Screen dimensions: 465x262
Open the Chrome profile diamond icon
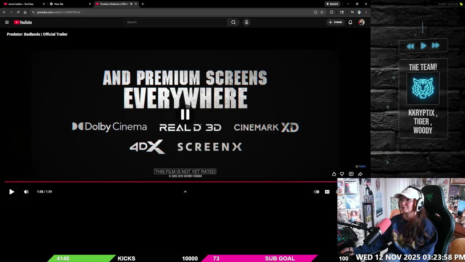(x=359, y=12)
